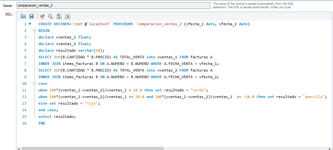
Task: Click "CREATE DEFINER" at the start of line 1
Action: click(x=54, y=24)
